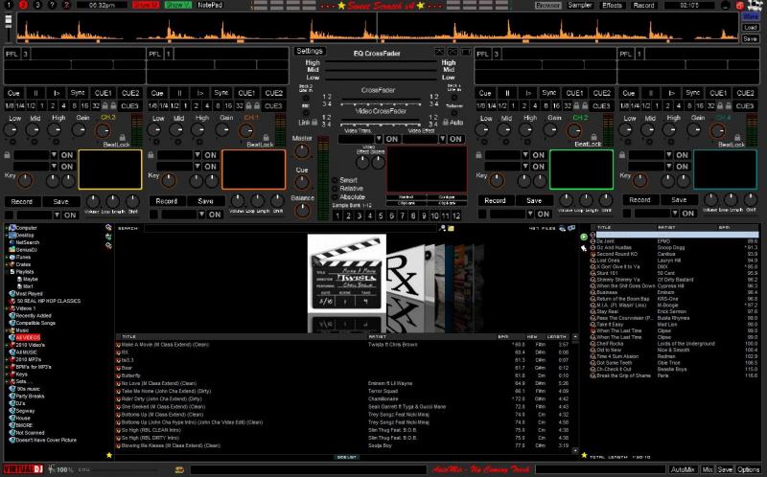Screen dimensions: 767x477
Task: Click the microphone icon next to 100%
Action: pos(51,469)
